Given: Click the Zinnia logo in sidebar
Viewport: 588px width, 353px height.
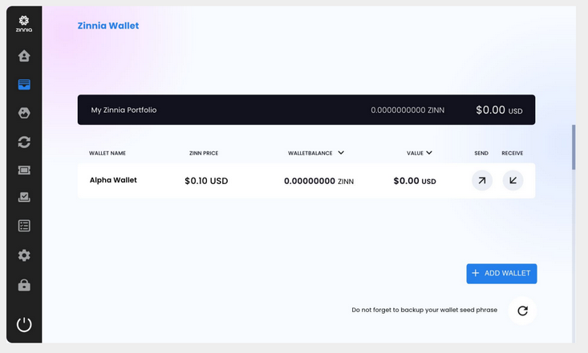Looking at the screenshot, I should [24, 24].
